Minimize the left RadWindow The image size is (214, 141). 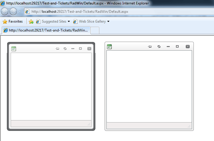click(x=73, y=48)
